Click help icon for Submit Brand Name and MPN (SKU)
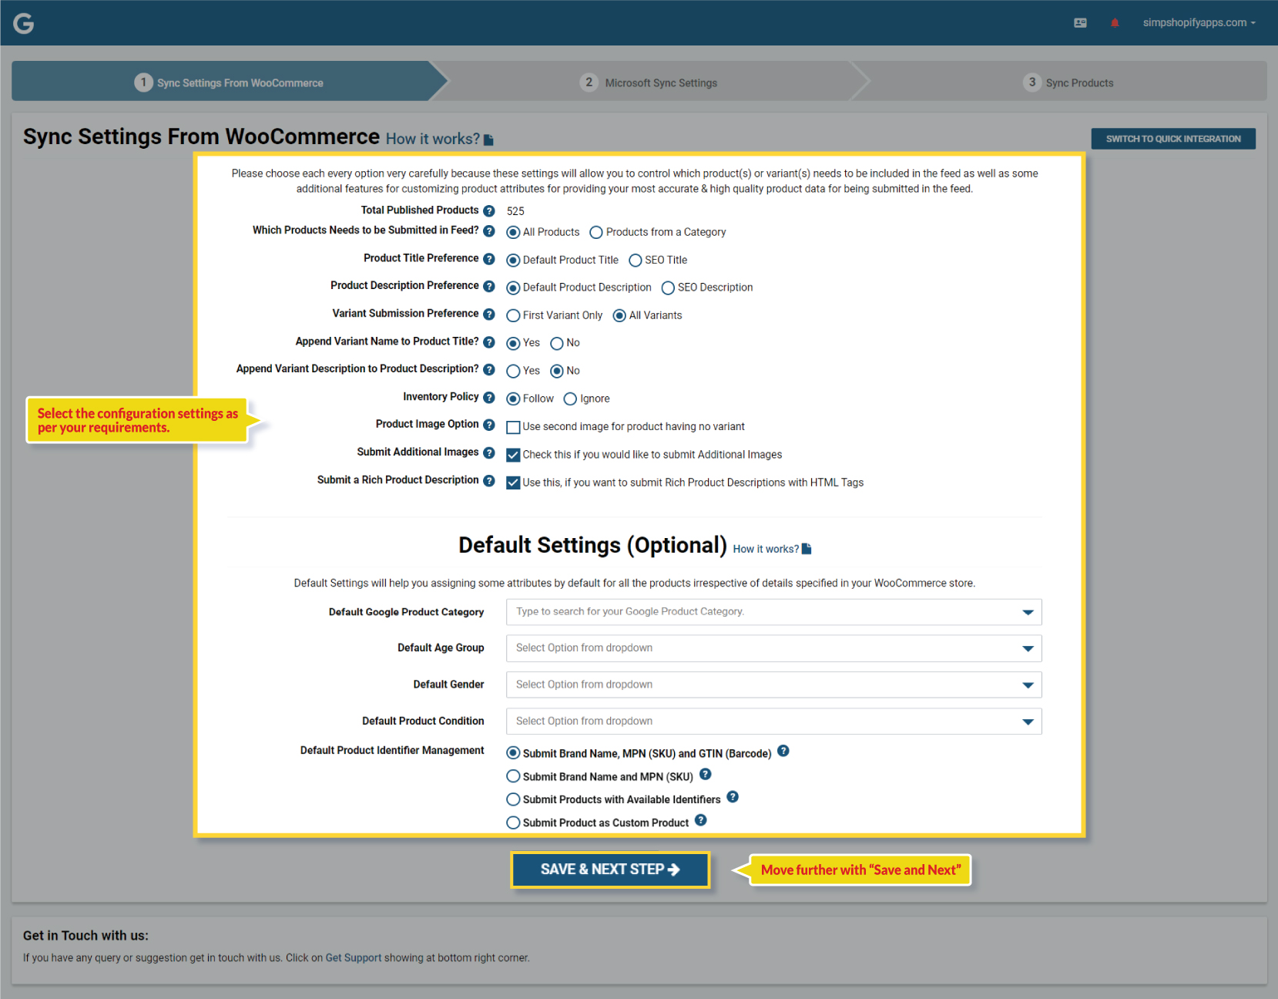The width and height of the screenshot is (1278, 999). [706, 774]
